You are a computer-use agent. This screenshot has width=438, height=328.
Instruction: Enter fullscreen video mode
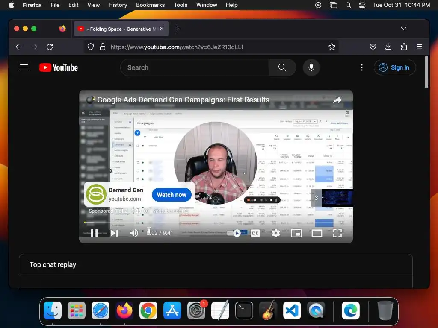[x=337, y=233]
